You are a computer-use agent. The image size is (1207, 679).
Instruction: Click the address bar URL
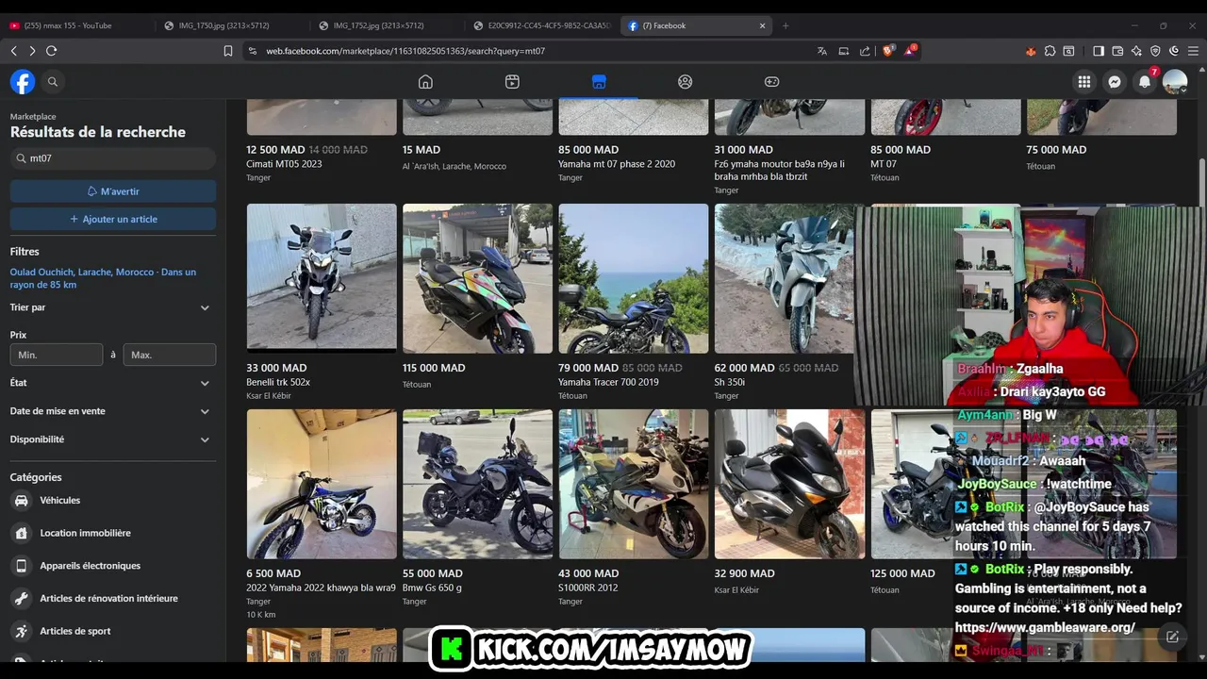(405, 51)
